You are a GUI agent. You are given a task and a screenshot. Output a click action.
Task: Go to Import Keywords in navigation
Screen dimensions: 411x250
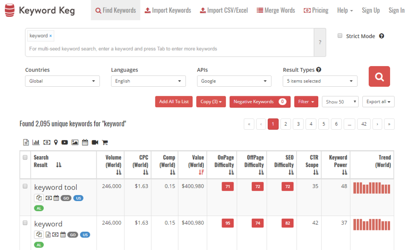click(x=168, y=10)
